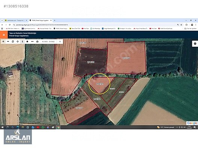The image size is (198, 148).
Task: Select parcel label 131/35
Action: pyautogui.click(x=91, y=62)
